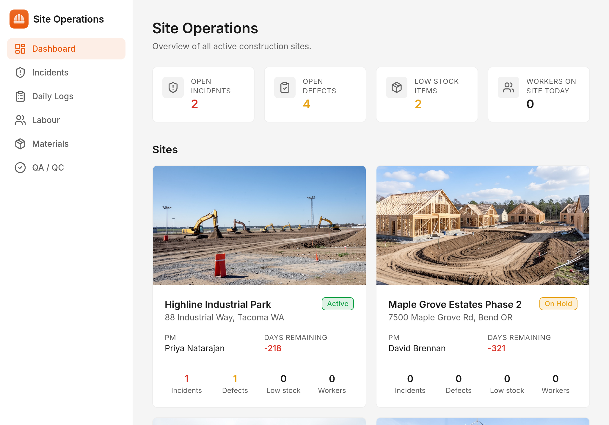Click the address 88 Industrial Way, Tacoma WA
The width and height of the screenshot is (609, 425).
(x=225, y=317)
